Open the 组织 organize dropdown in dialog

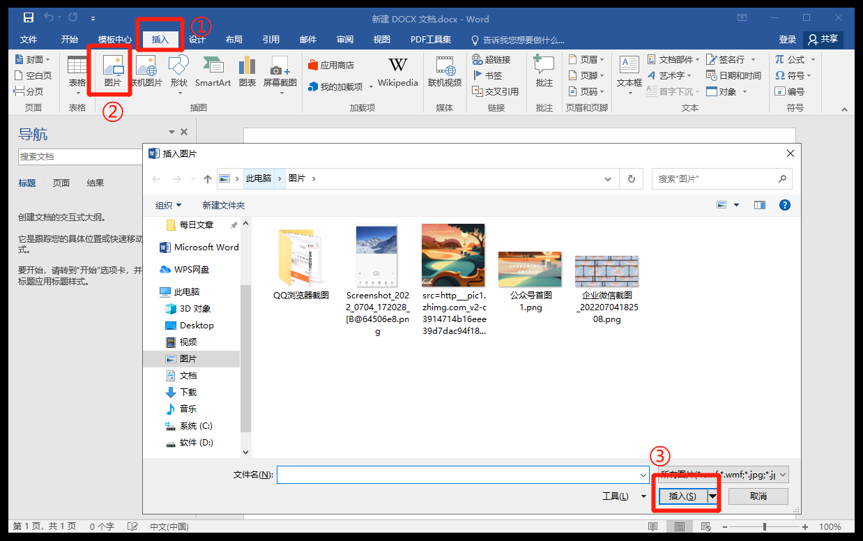coord(168,205)
